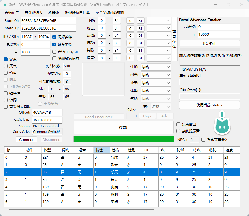Enable the 钓鱼 checkbox

coord(6,73)
